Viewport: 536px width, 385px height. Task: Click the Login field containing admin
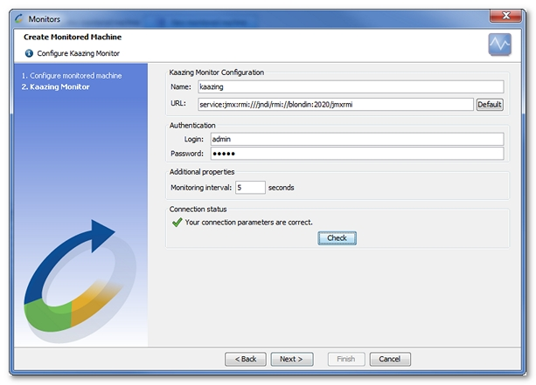pyautogui.click(x=357, y=140)
